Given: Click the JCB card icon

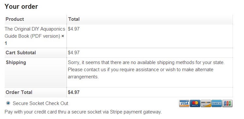Looking at the screenshot, I should coord(227,103).
